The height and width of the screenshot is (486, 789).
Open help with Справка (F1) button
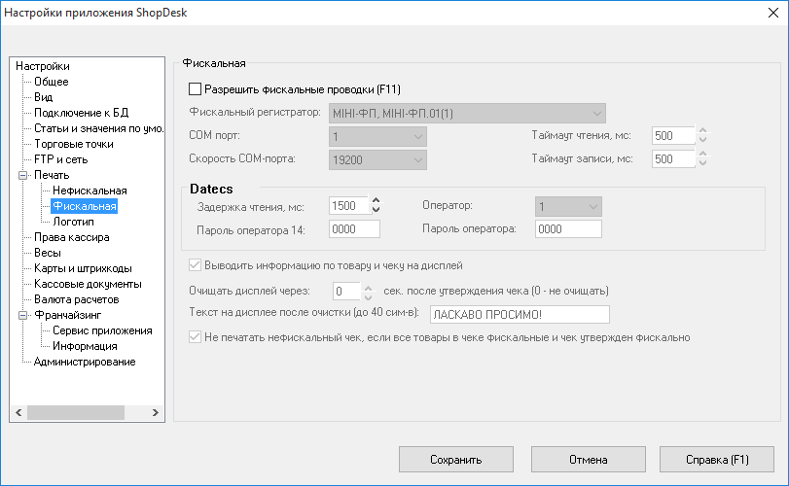(x=716, y=460)
